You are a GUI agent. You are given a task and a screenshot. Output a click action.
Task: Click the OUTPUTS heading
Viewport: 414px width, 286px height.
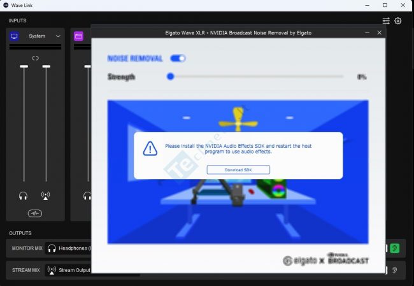tap(20, 233)
